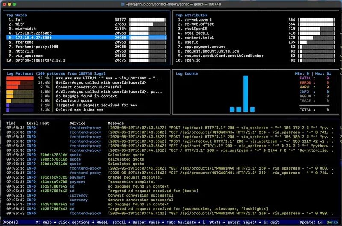
Task: Click the Top Words panel title
Action: (17, 15)
